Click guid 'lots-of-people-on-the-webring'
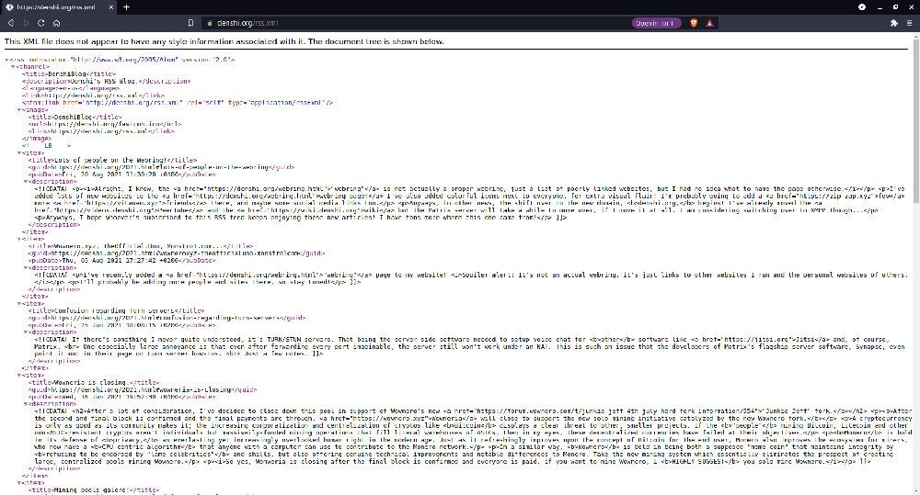This screenshot has height=495, width=920. point(161,167)
